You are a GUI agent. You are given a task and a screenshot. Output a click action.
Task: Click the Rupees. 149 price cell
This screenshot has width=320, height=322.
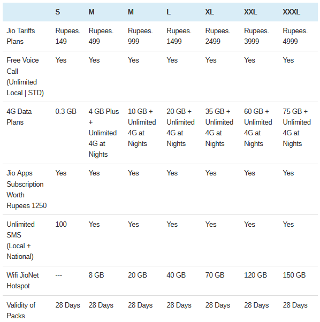(68, 36)
